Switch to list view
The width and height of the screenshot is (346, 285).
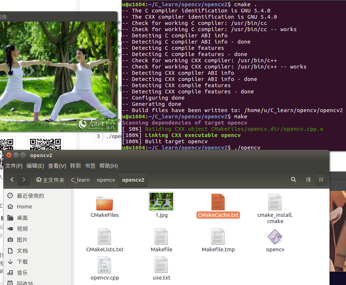pyautogui.click(x=309, y=179)
